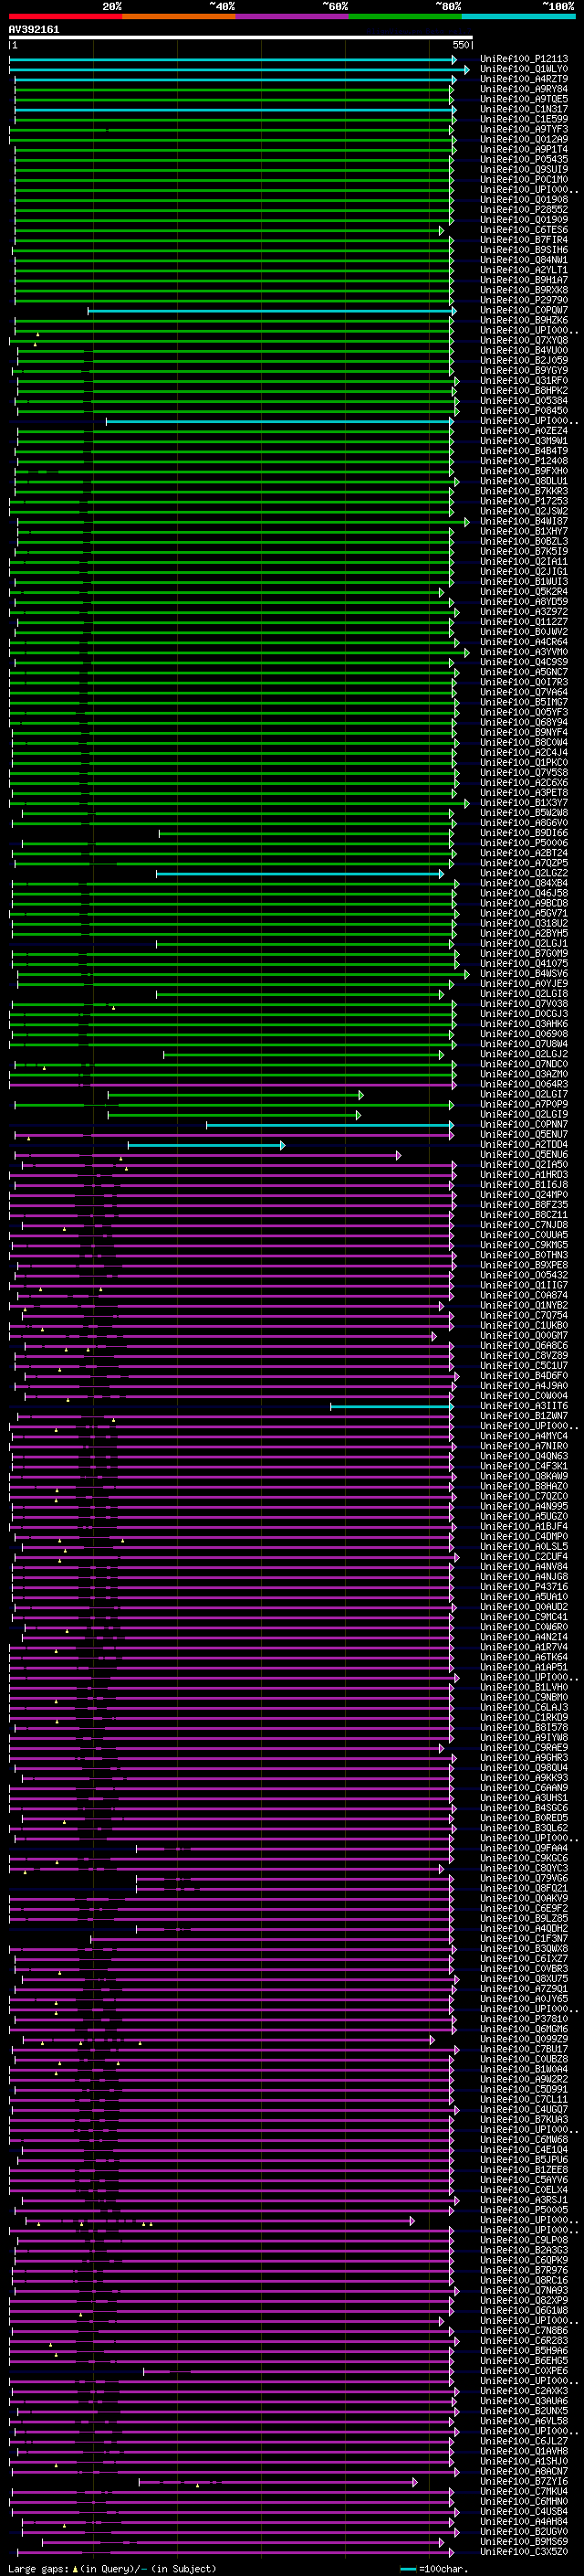The width and height of the screenshot is (584, 2576).
Task: Click the UniRef100_Q31RF0 label
Action: pos(523,381)
